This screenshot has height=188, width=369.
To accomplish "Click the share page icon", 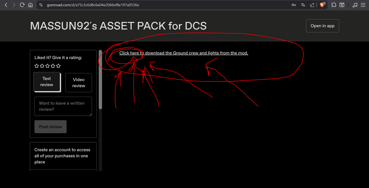I will tap(312, 5).
